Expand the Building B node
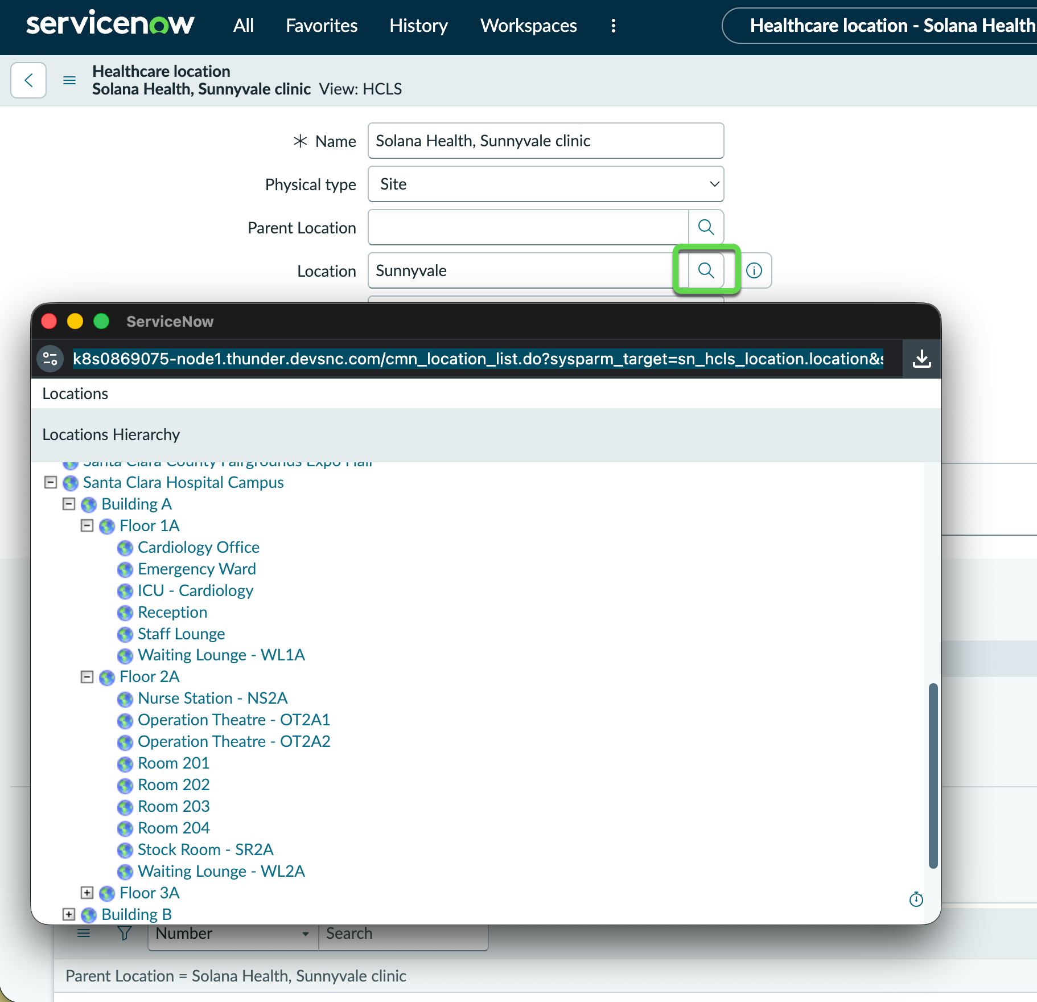 pyautogui.click(x=69, y=914)
